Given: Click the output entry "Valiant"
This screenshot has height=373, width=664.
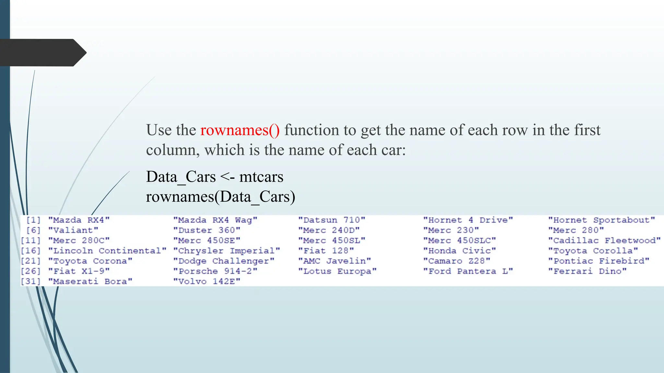Looking at the screenshot, I should pos(73,231).
